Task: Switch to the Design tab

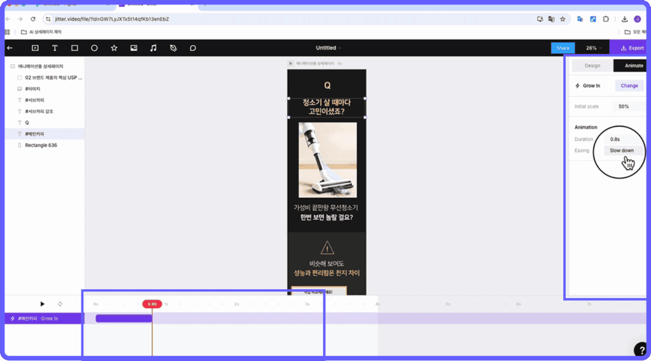Action: [592, 65]
